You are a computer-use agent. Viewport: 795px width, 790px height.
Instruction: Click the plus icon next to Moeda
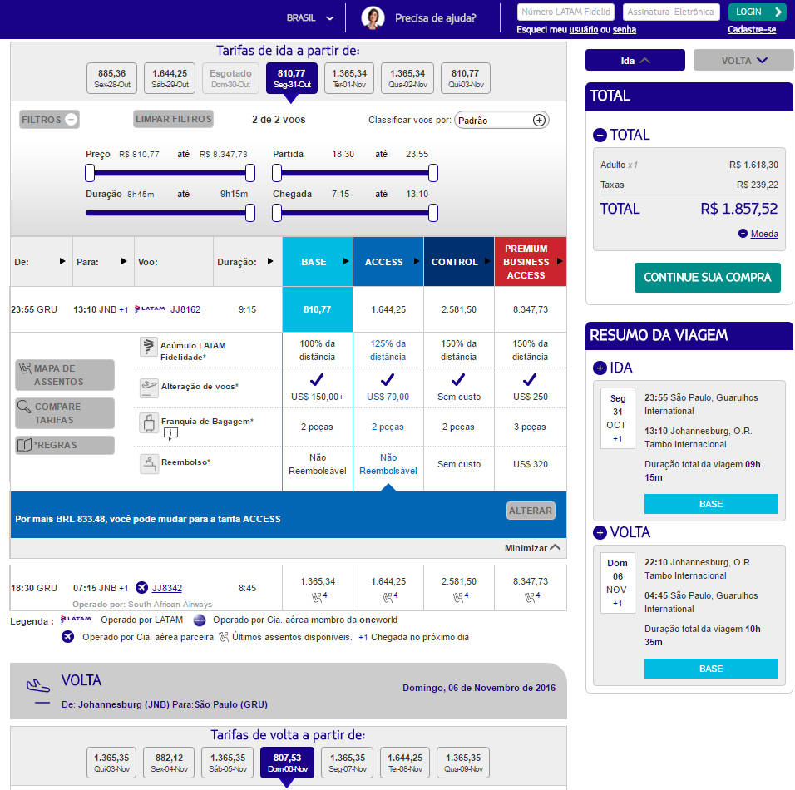743,233
